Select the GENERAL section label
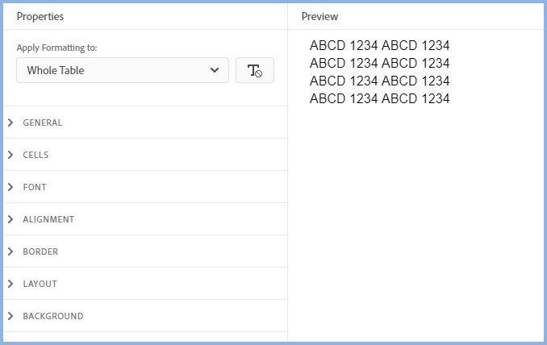547x345 pixels. coord(43,123)
